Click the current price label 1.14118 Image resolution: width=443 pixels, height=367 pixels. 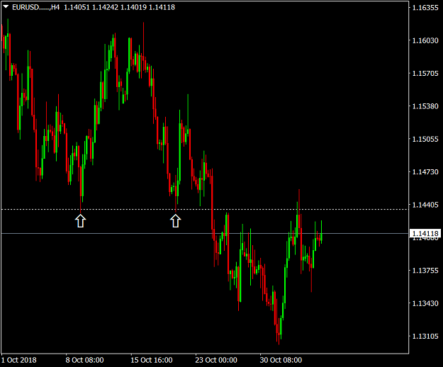click(x=425, y=234)
